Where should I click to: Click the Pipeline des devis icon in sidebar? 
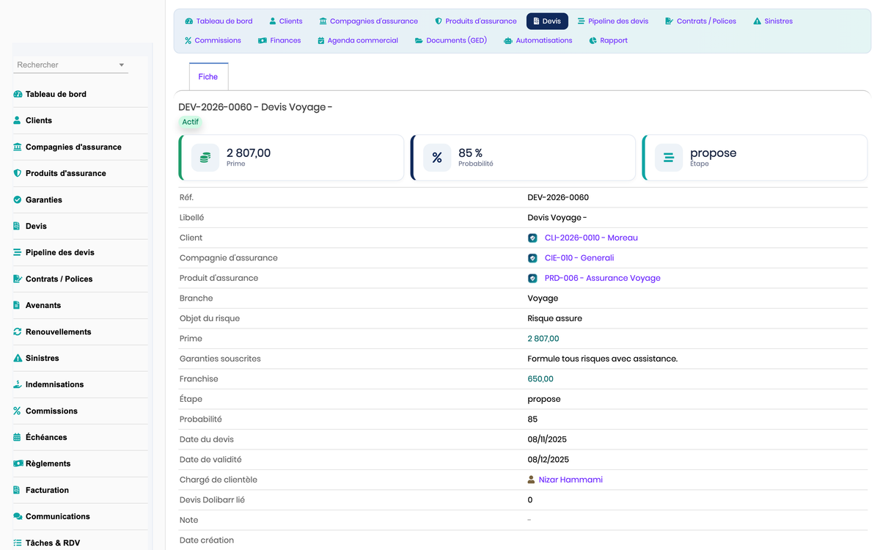tap(18, 253)
